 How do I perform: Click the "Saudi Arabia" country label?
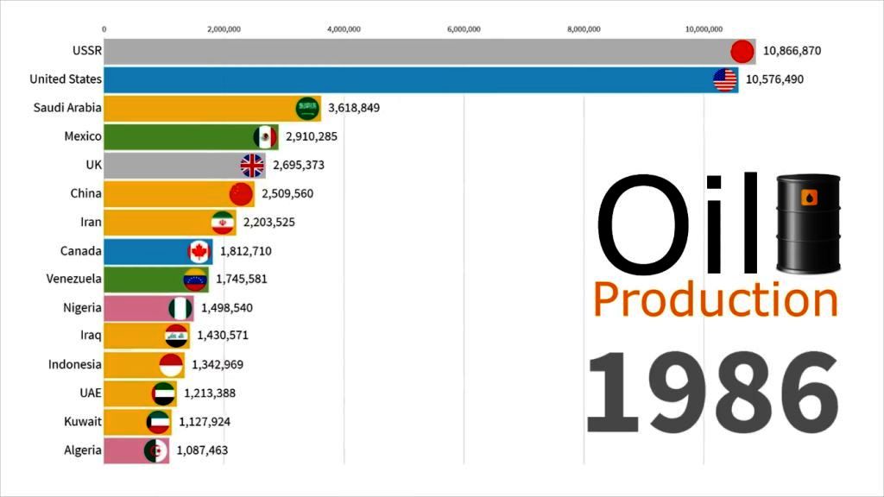pyautogui.click(x=67, y=108)
